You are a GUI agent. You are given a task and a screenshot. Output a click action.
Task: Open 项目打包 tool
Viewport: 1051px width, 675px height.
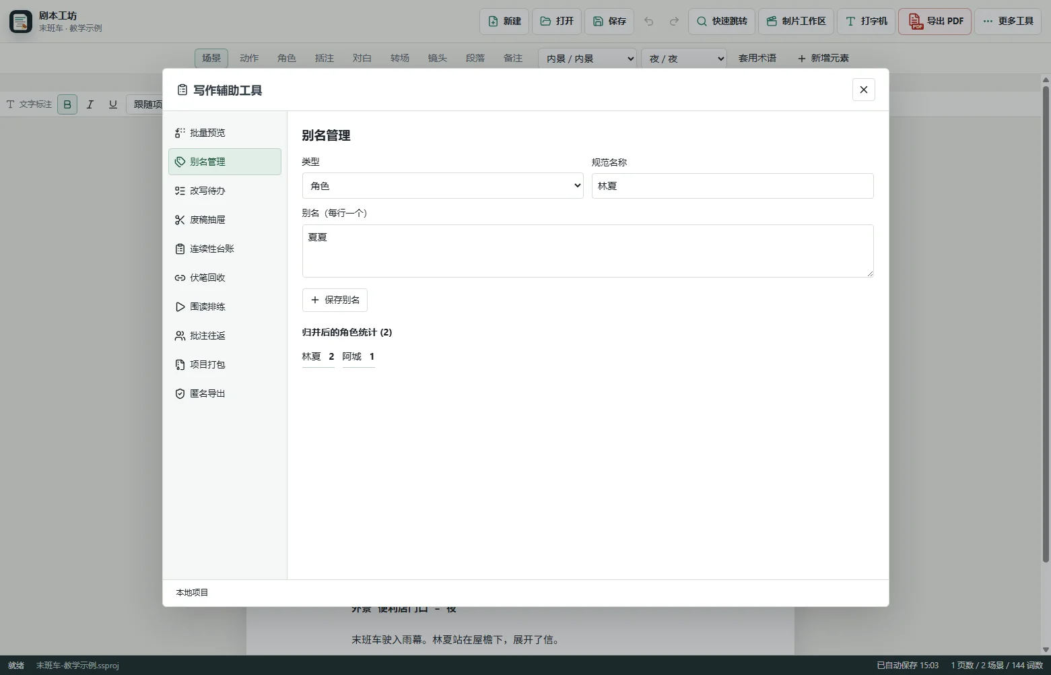tap(224, 364)
